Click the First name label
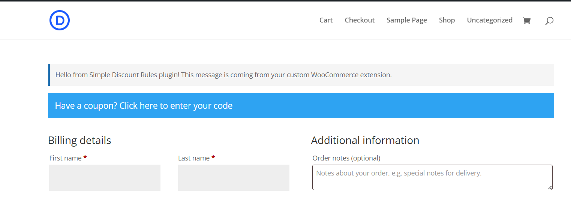Viewport: 571px width, 198px height. pyautogui.click(x=65, y=158)
